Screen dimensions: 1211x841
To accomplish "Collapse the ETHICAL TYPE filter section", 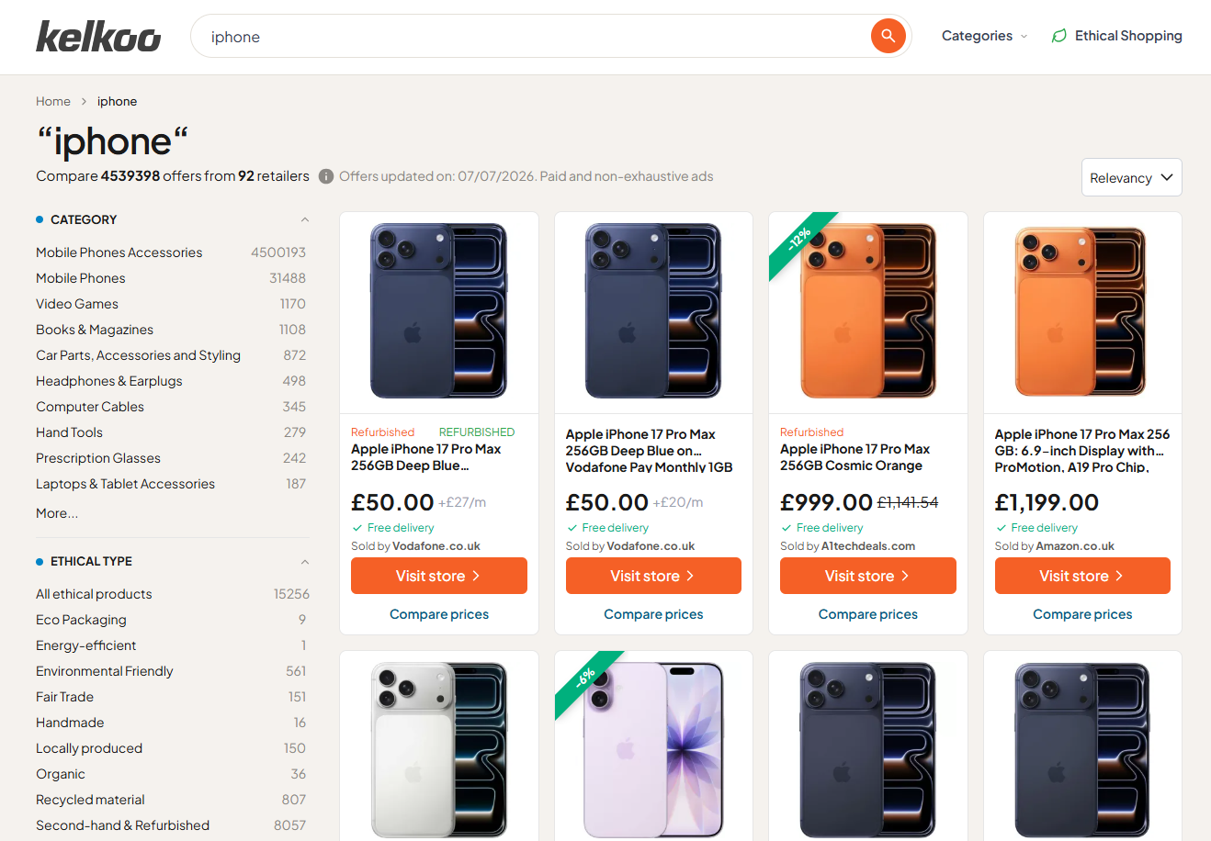I will [305, 561].
